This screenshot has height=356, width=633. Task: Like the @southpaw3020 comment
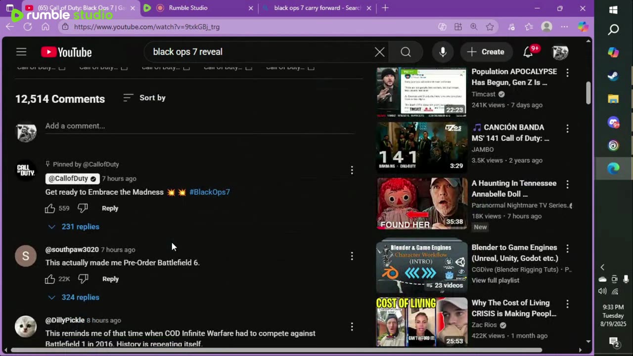tap(50, 279)
